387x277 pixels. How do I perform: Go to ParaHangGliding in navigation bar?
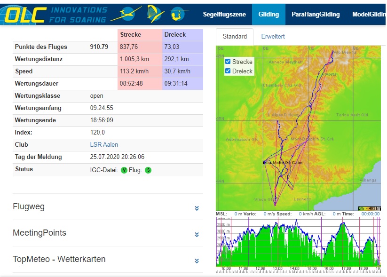(x=315, y=14)
